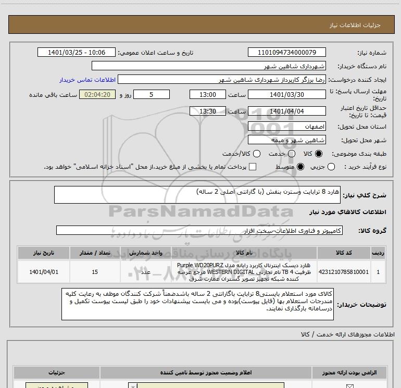This screenshot has height=388, width=401.
Task: Open the supplier permit status dropdown arrow
Action: tap(133, 386)
